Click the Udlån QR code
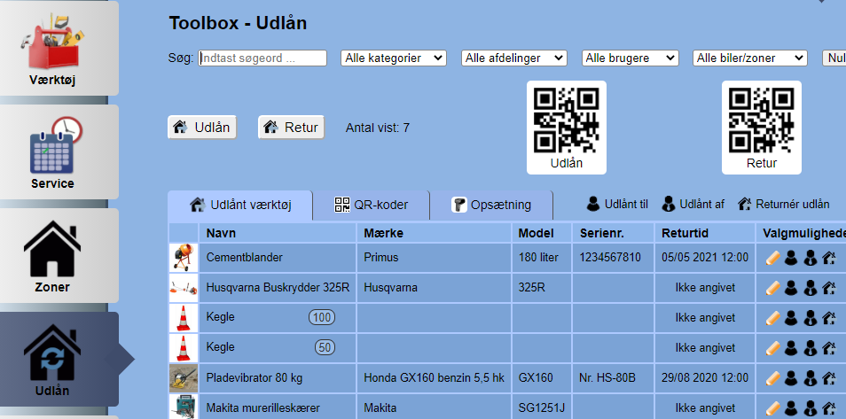 point(567,128)
